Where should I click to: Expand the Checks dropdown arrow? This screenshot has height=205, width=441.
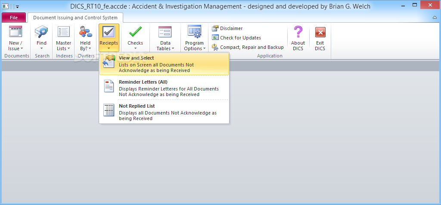point(135,49)
